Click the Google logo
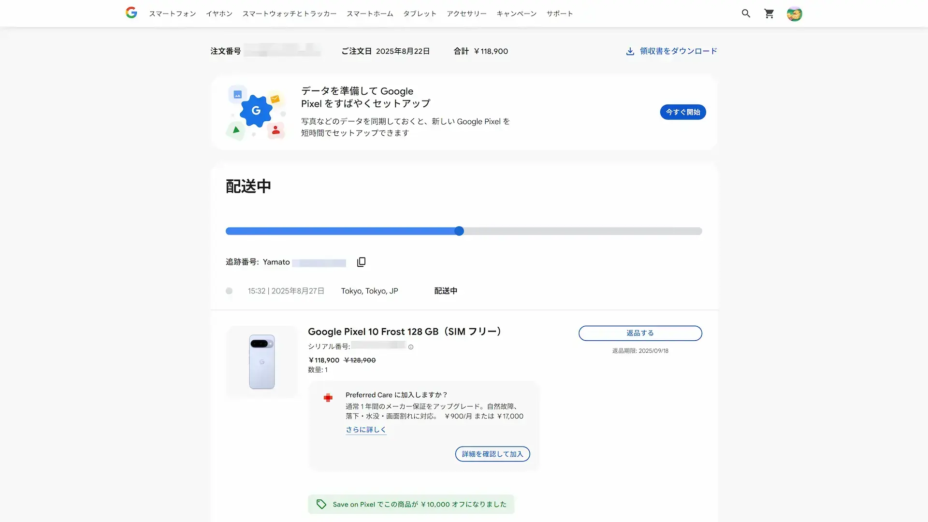Image resolution: width=928 pixels, height=522 pixels. [x=131, y=13]
